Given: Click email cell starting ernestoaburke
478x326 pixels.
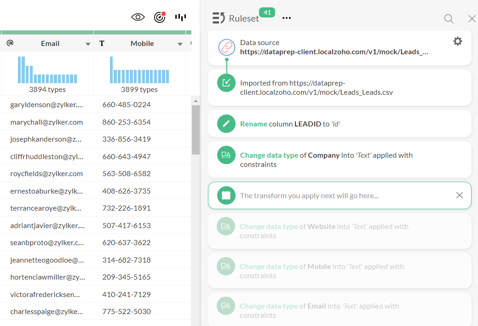Looking at the screenshot, I should (x=46, y=191).
